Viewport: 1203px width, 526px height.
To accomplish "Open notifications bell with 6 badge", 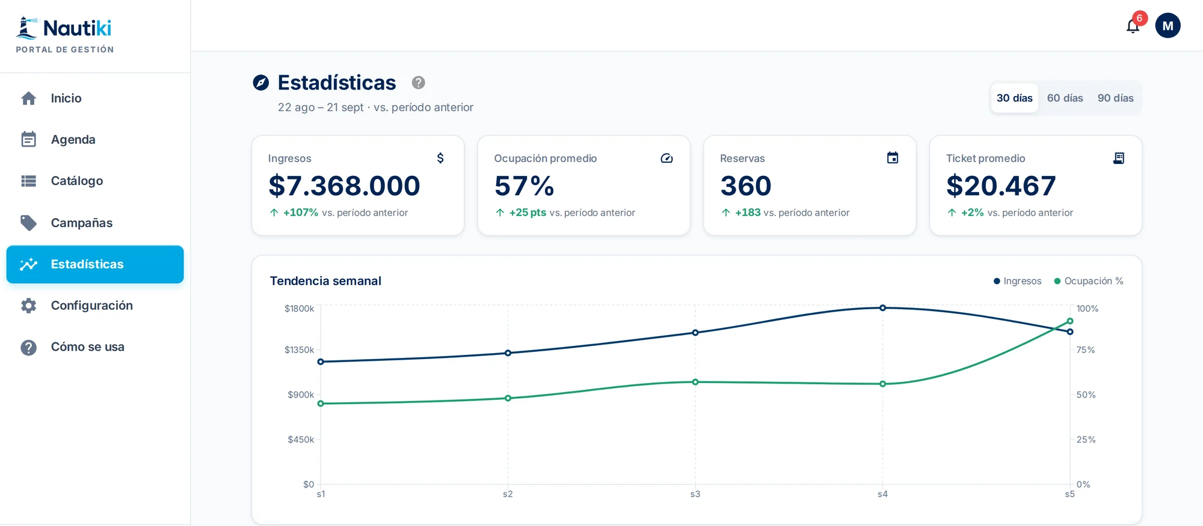I will 1133,26.
